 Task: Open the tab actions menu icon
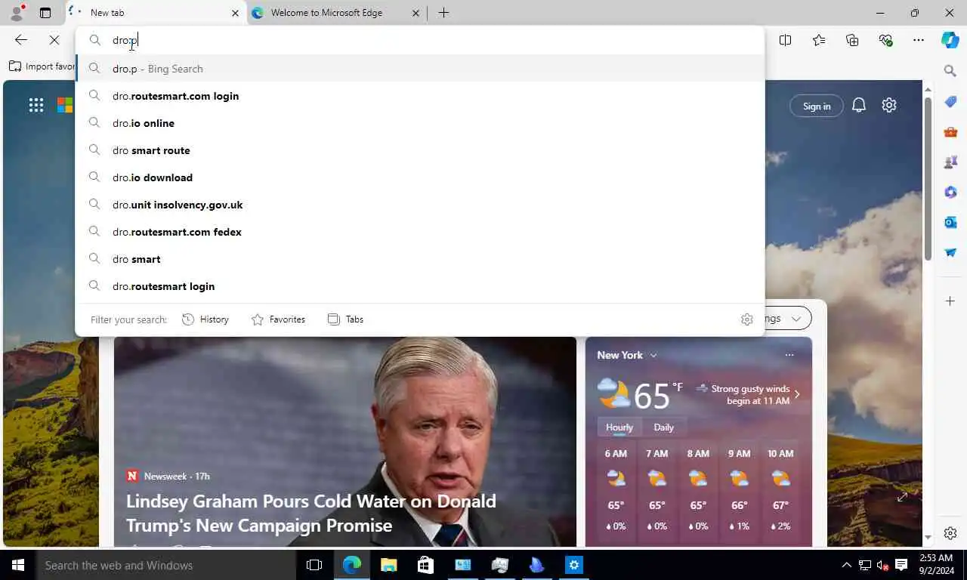point(45,13)
